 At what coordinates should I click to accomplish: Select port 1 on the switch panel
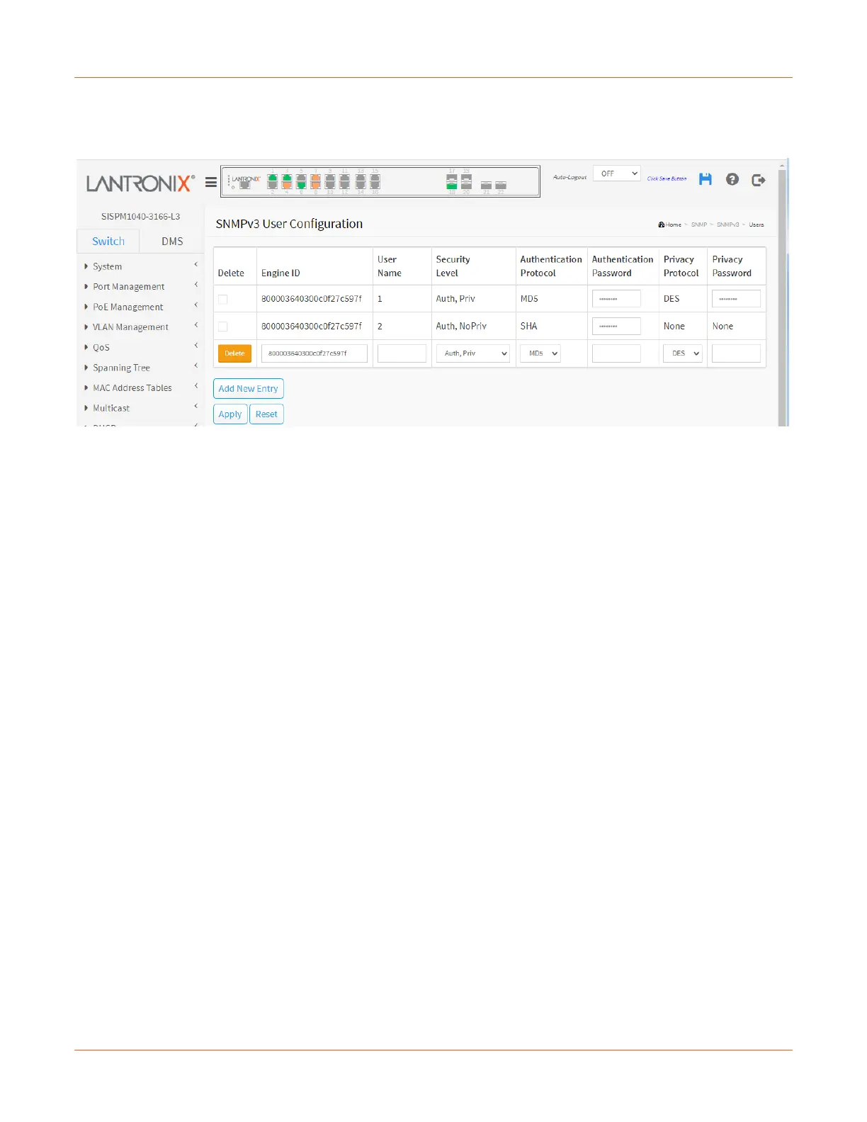click(x=272, y=178)
